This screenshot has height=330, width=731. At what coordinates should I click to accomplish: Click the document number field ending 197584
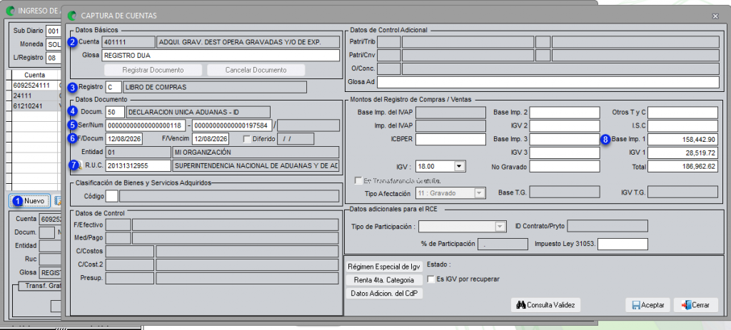click(232, 125)
